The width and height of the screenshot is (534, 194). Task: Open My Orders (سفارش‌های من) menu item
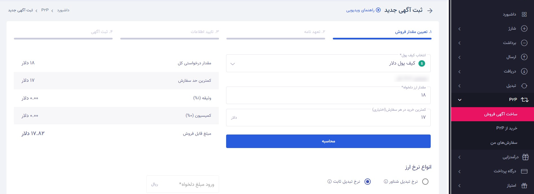(x=504, y=143)
